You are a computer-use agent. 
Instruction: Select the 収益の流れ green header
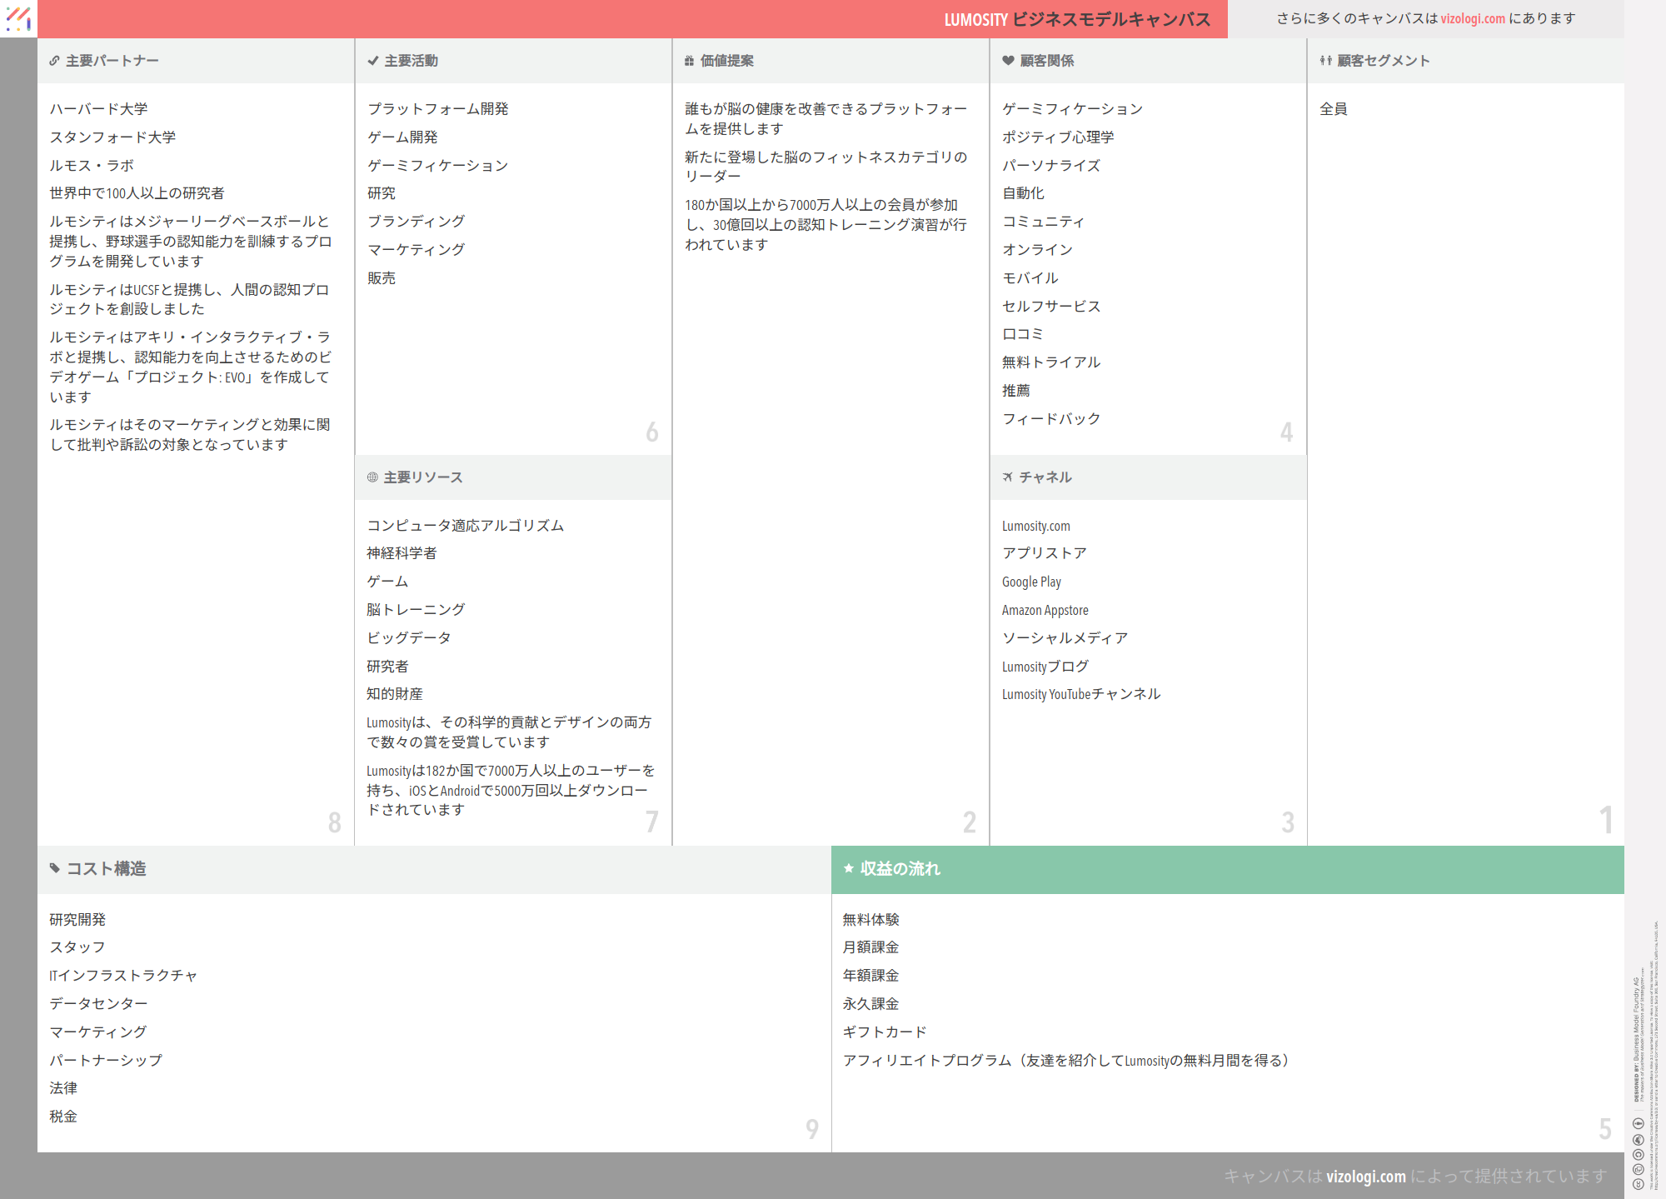(1227, 869)
